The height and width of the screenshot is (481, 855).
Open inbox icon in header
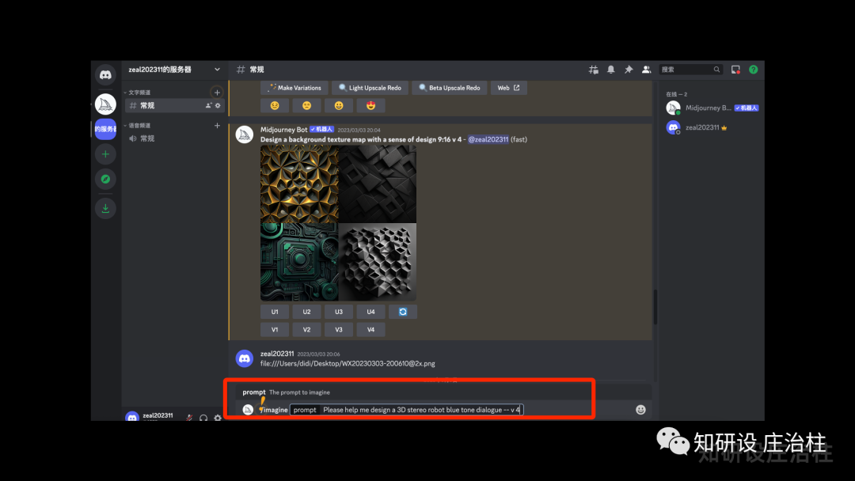735,70
